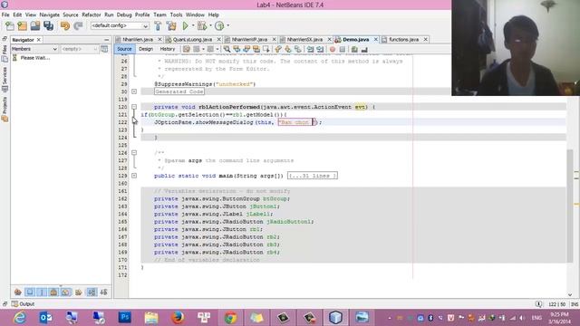This screenshot has height=326, width=580.
Task: Switch to History view
Action: tap(167, 49)
